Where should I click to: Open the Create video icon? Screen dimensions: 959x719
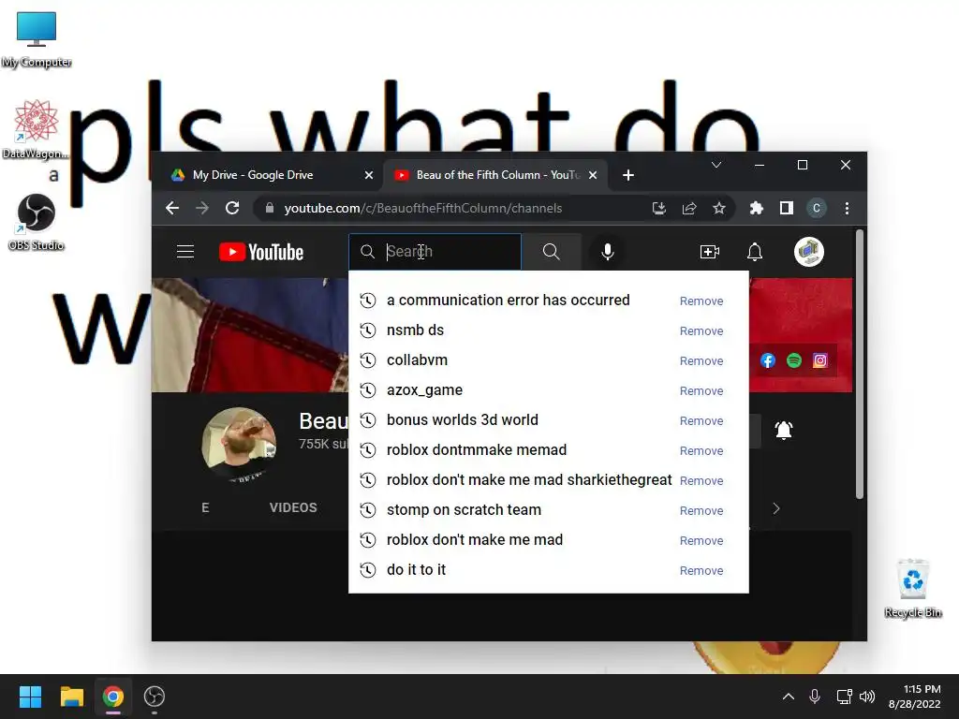tap(710, 252)
